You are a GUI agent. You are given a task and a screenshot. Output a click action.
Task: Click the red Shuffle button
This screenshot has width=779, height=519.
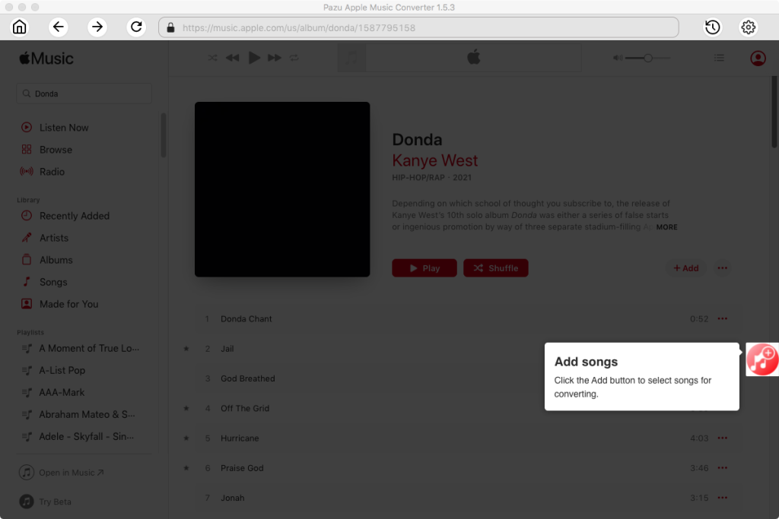[x=495, y=268]
